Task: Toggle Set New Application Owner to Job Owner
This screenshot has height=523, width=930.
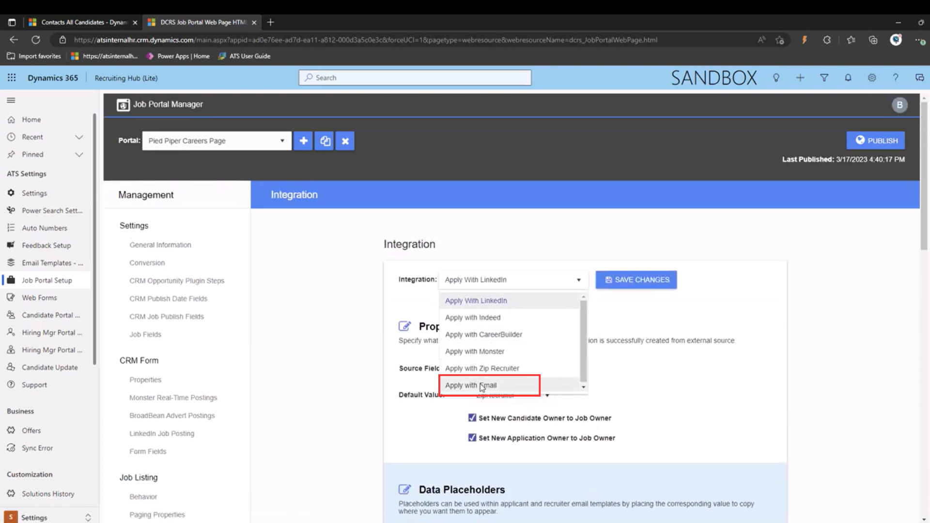Action: pos(472,437)
